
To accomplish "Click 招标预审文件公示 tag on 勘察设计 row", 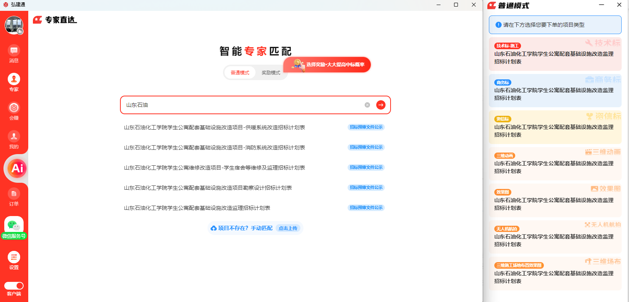I will 366,187.
